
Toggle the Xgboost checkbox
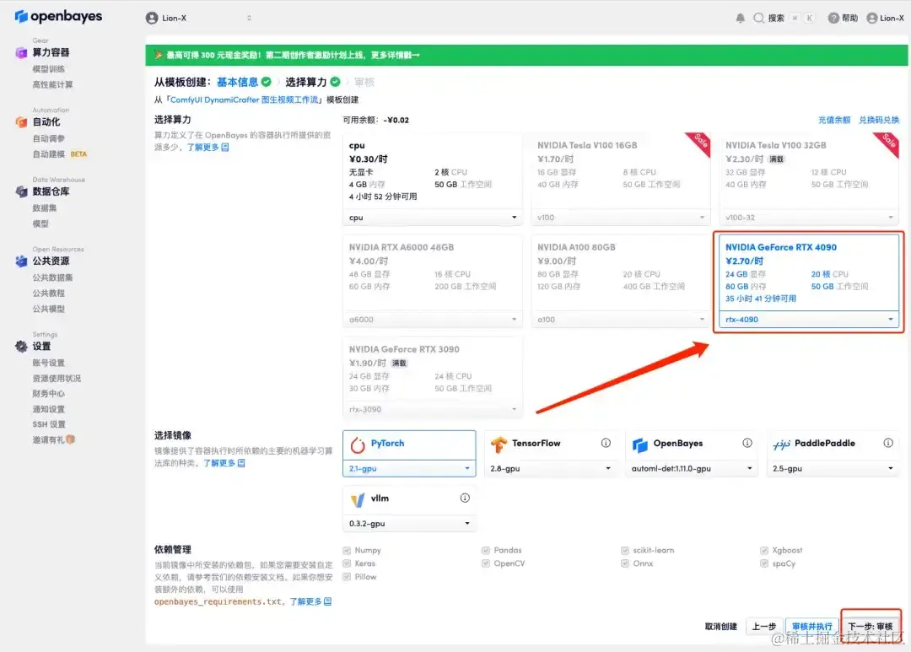point(764,550)
